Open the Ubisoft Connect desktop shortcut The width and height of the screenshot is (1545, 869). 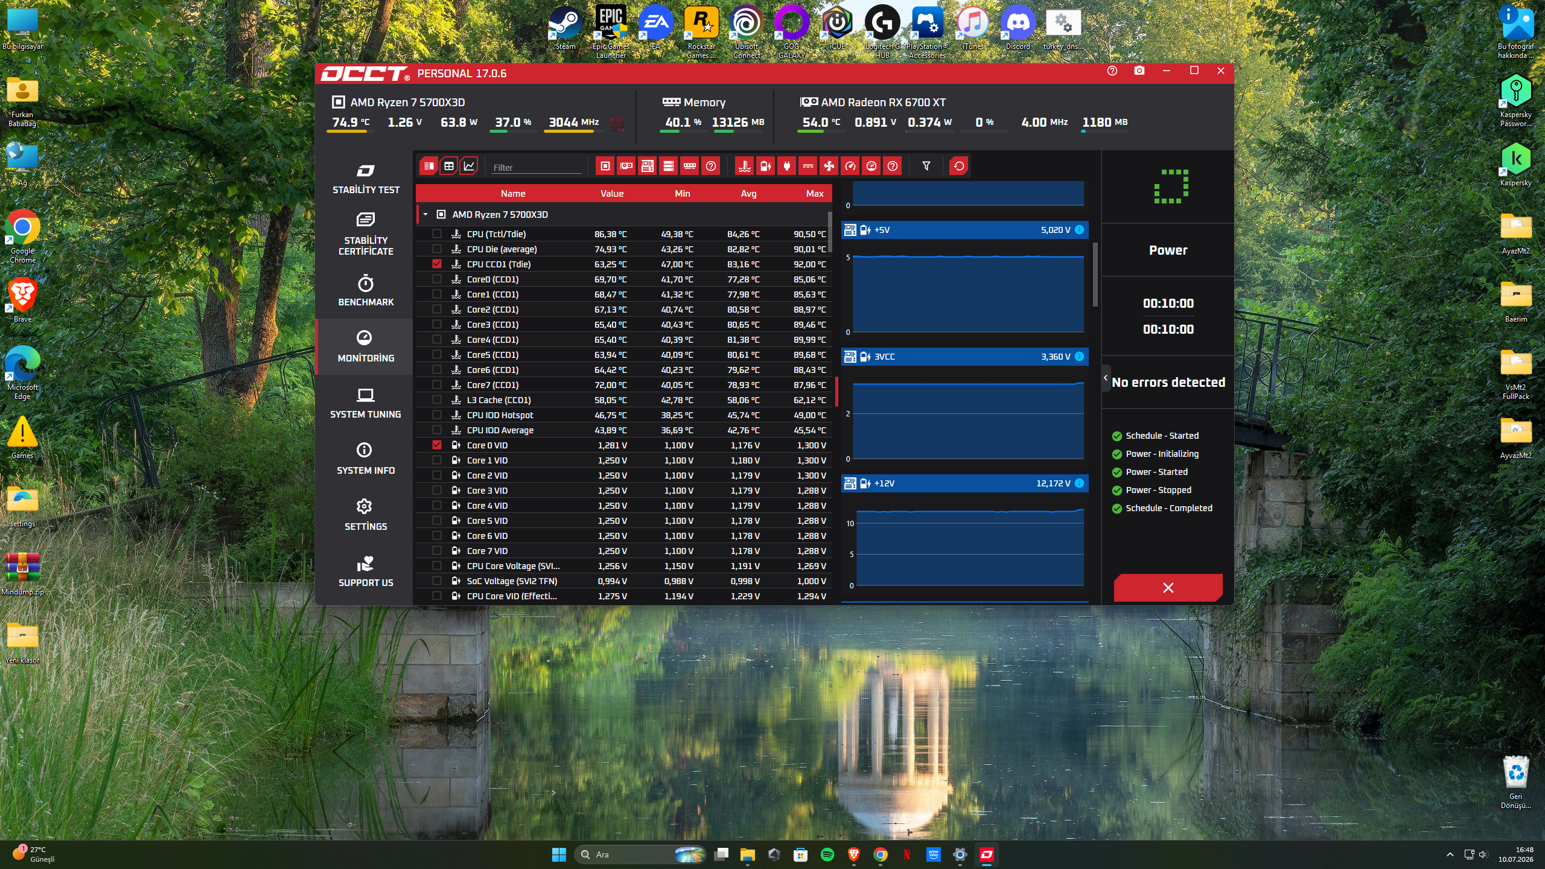point(747,33)
